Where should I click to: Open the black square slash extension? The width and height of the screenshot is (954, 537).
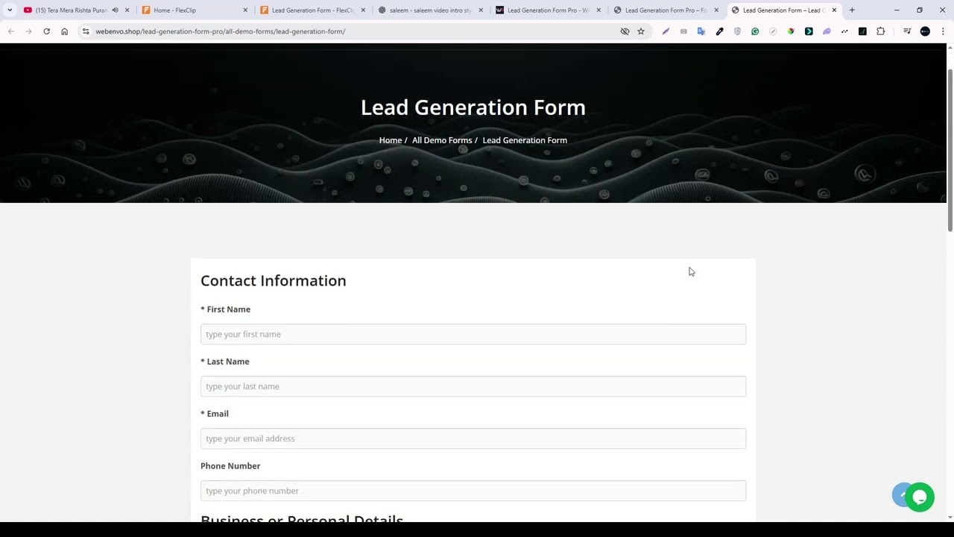862,31
